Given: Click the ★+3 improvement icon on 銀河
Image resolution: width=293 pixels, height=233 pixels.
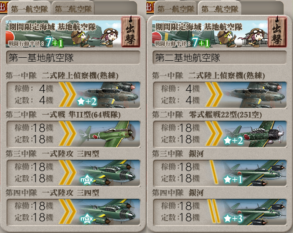Looking at the screenshot, I should [233, 218].
